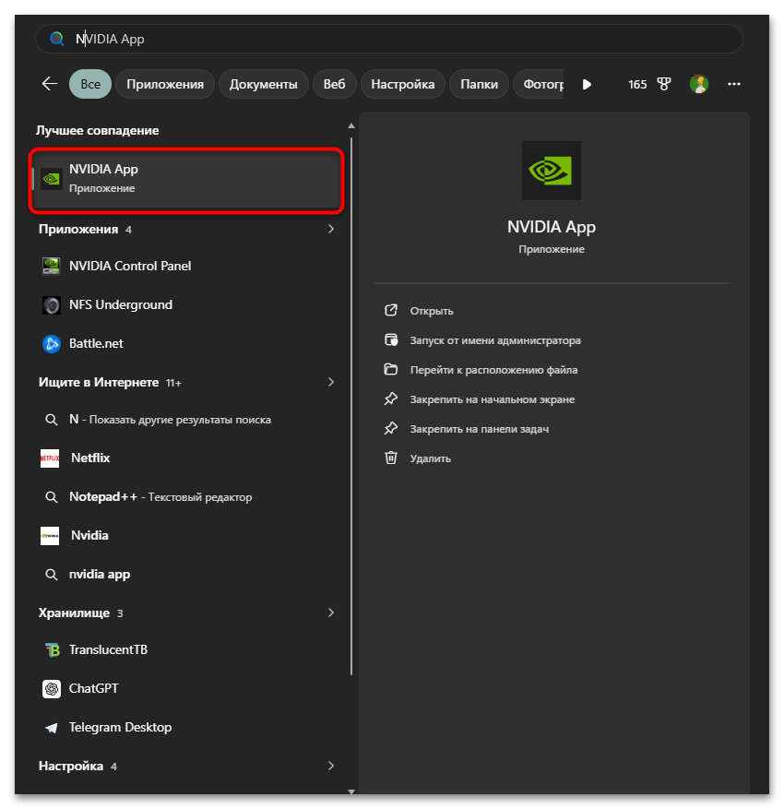Click the NVIDIA Control Panel icon
This screenshot has width=784, height=809.
[x=51, y=267]
